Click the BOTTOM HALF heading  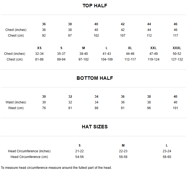pyautogui.click(x=95, y=78)
